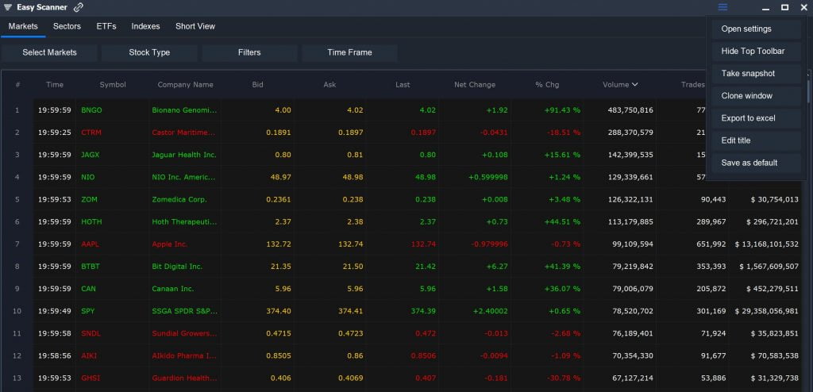Viewport: 813px width, 392px height.
Task: Click volume value 483,750,816
Action: [x=630, y=110]
